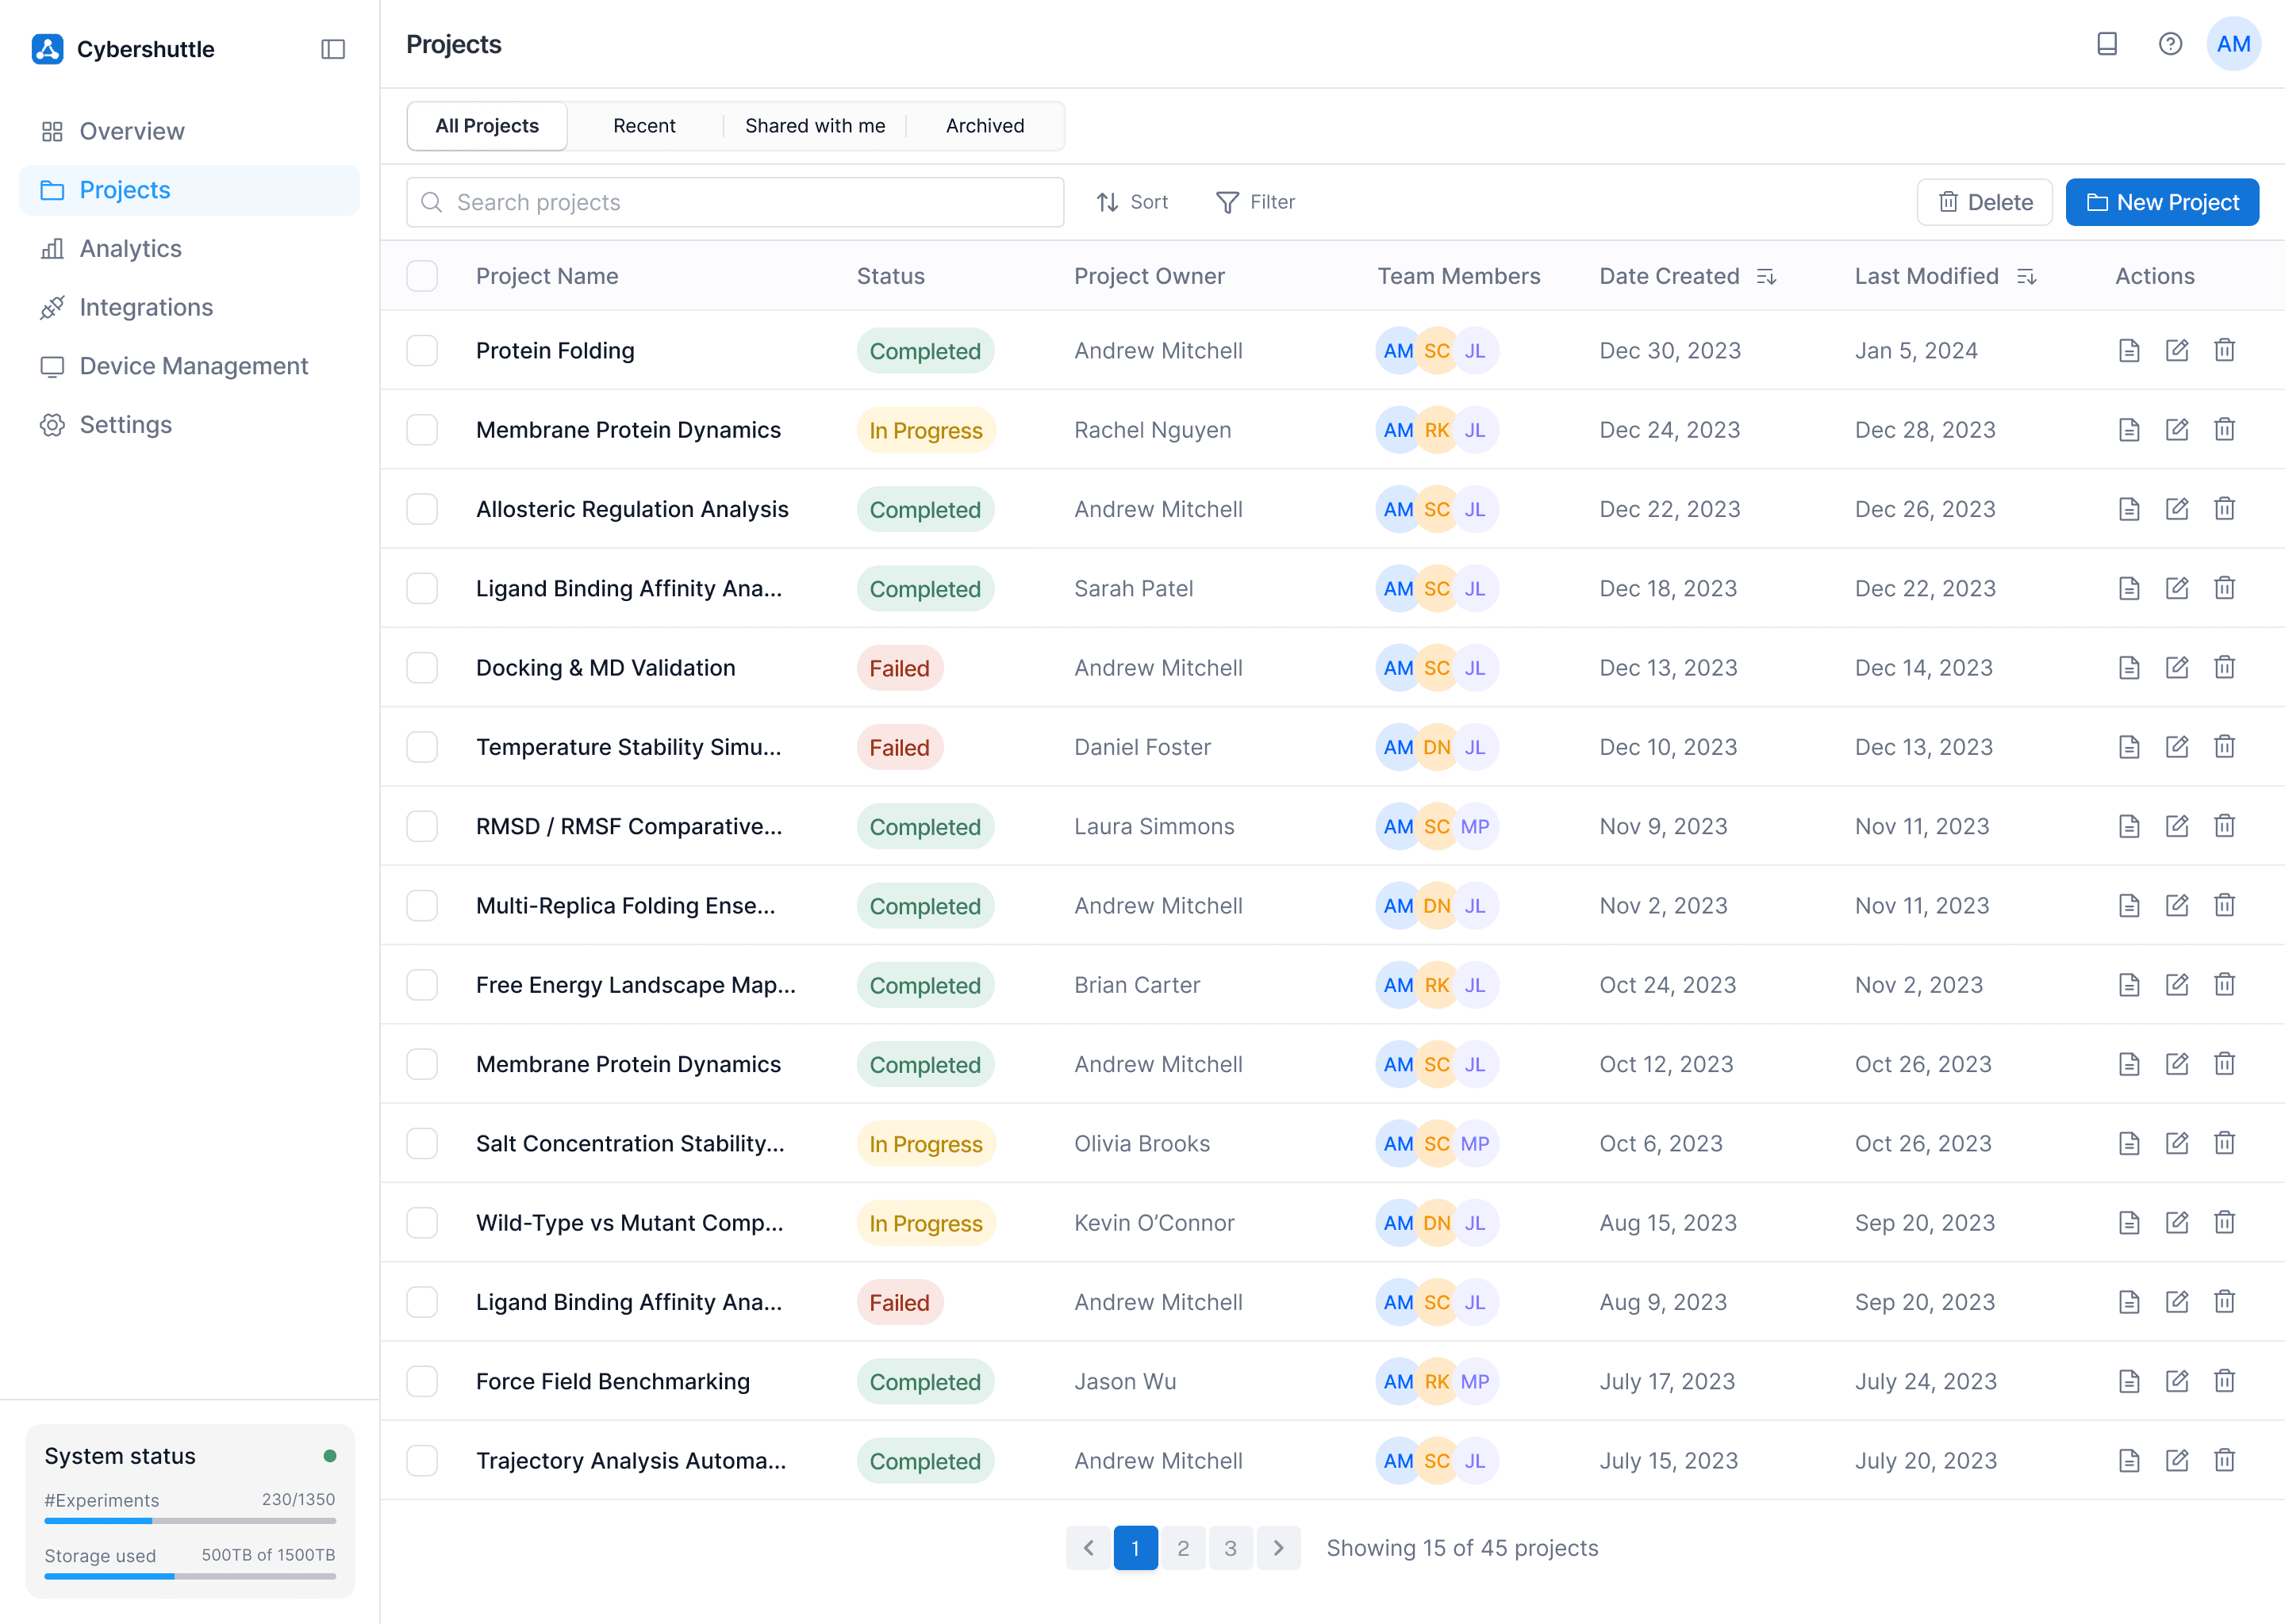
Task: Open Integrations in sidebar
Action: (x=146, y=307)
